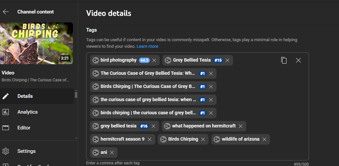339x166 pixels.
Task: Clear all tags using the X icon
Action: click(x=298, y=60)
